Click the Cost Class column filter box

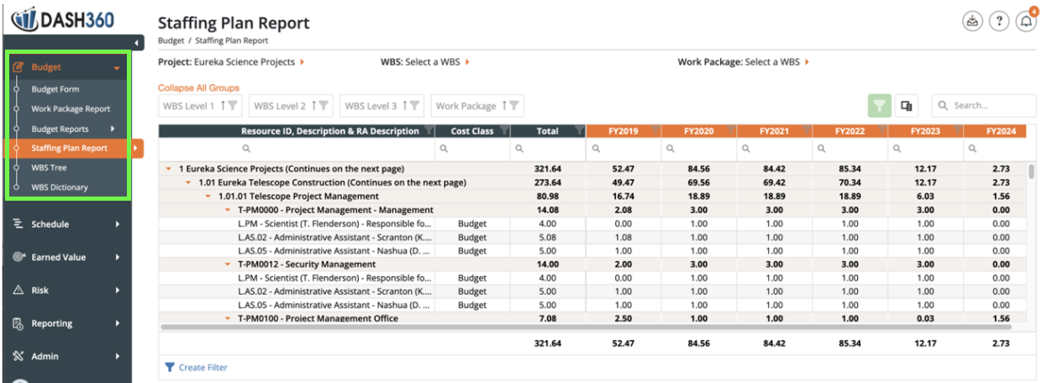click(472, 149)
